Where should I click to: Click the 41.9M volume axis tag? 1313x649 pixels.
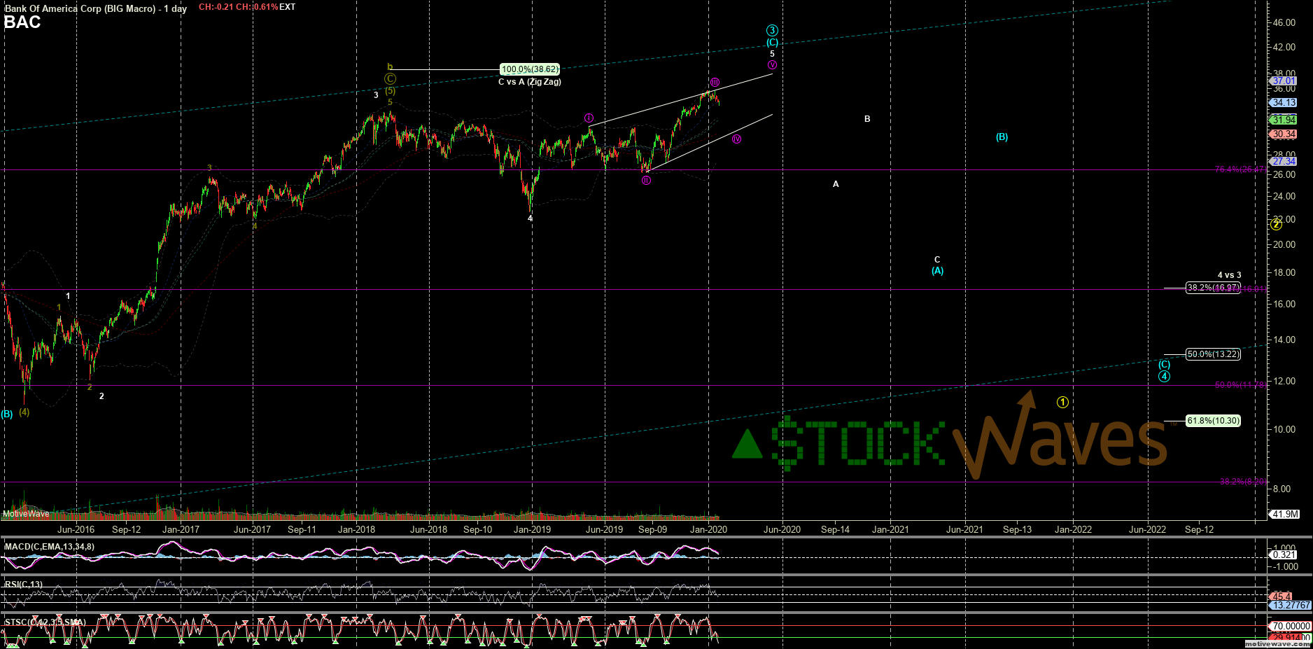click(1285, 514)
